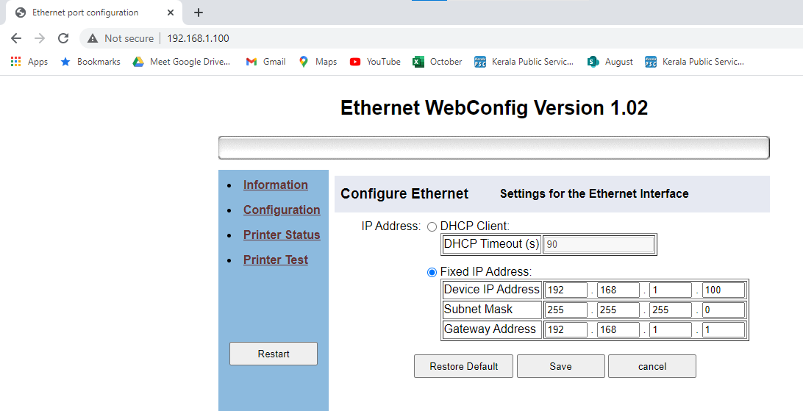This screenshot has width=803, height=411.
Task: Open the Information page link
Action: [x=276, y=185]
